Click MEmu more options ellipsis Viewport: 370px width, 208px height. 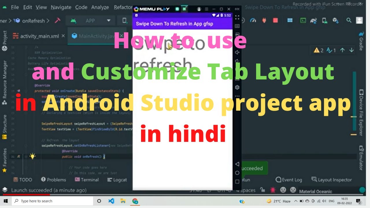coord(237,96)
